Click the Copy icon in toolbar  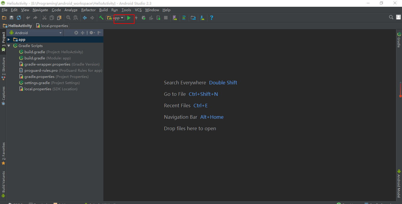[52, 18]
